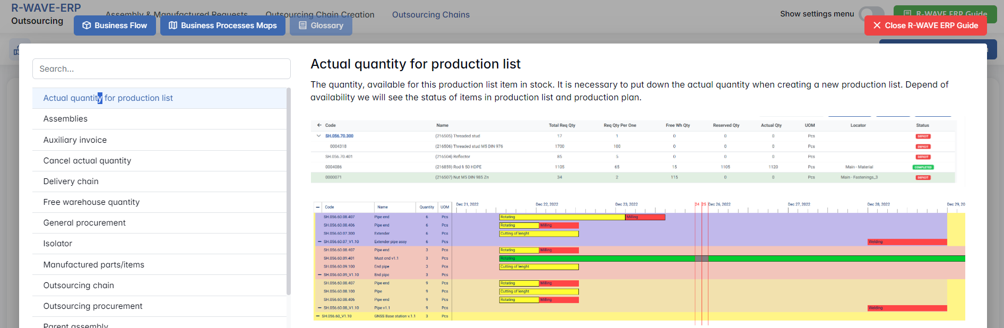Open the Assemblies glossary entry
This screenshot has height=328, width=1004.
coord(66,119)
